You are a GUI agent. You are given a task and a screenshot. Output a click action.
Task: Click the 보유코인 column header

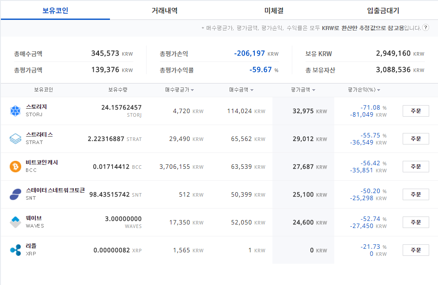pyautogui.click(x=44, y=90)
